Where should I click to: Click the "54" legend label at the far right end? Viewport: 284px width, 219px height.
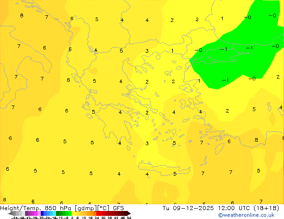pyautogui.click(x=129, y=218)
